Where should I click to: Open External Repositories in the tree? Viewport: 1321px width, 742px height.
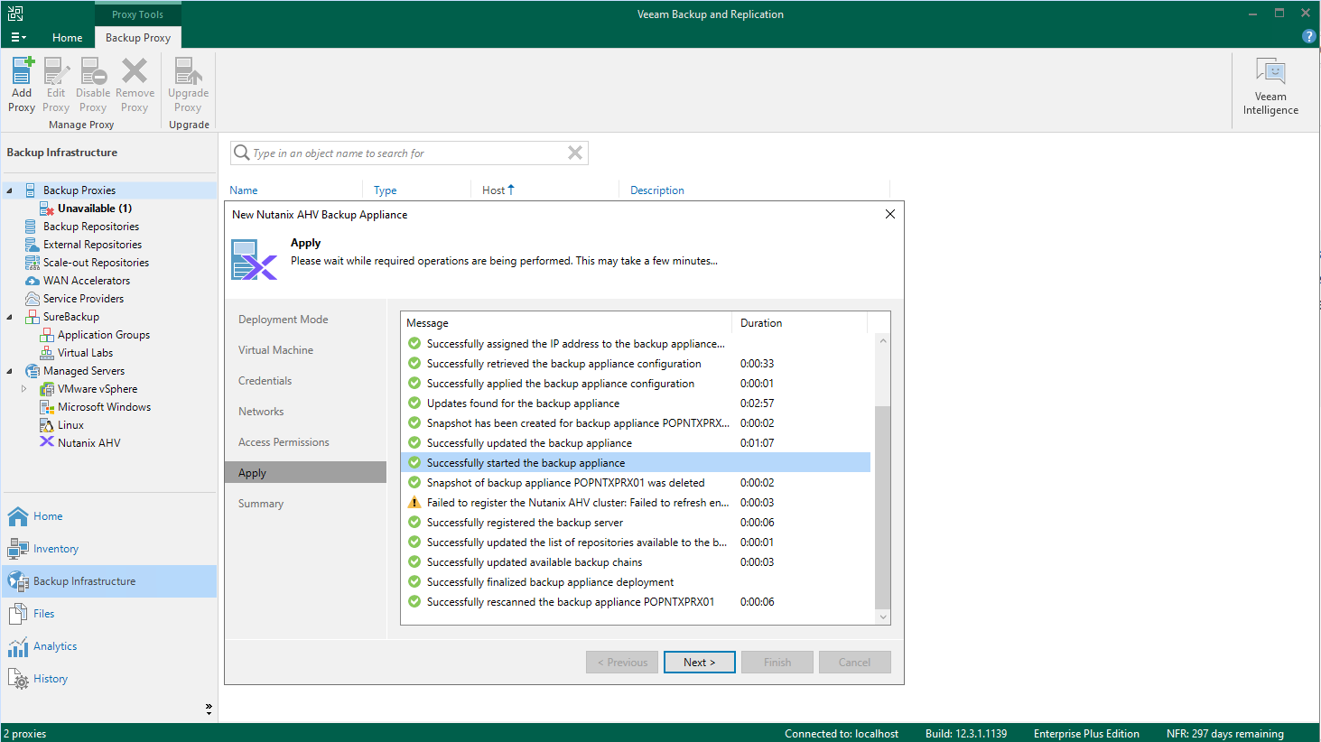(x=92, y=245)
